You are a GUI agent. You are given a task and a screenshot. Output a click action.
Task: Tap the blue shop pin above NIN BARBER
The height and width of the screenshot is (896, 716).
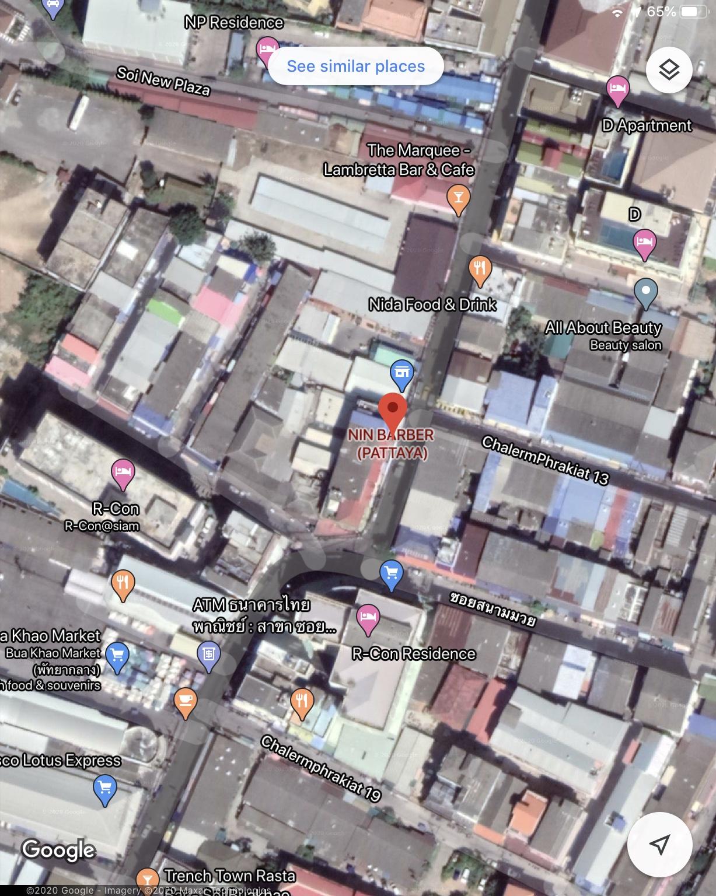coord(401,376)
